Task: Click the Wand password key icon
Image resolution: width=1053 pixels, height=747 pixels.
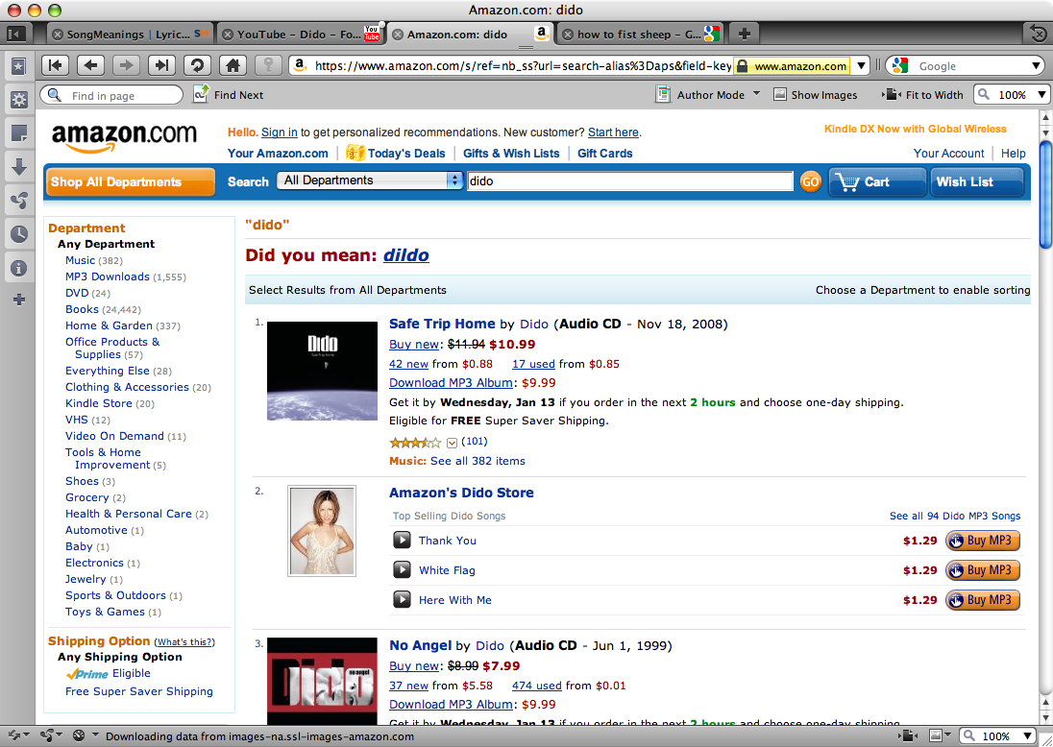Action: coord(269,65)
